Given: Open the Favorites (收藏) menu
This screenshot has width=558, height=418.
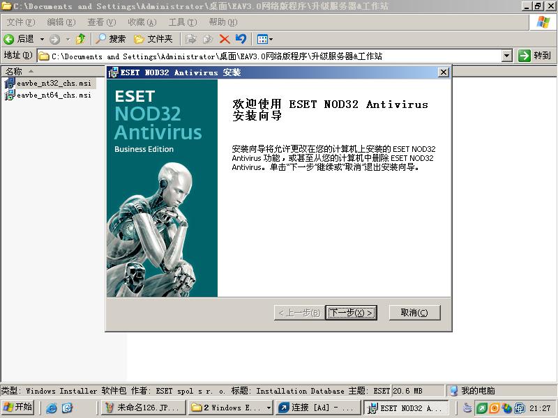Looking at the screenshot, I should [142, 22].
